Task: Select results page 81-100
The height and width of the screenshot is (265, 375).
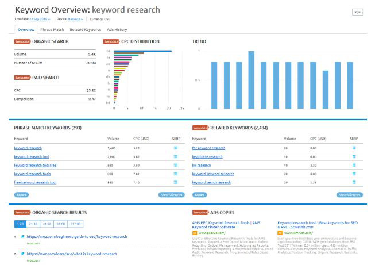Action: (x=76, y=224)
